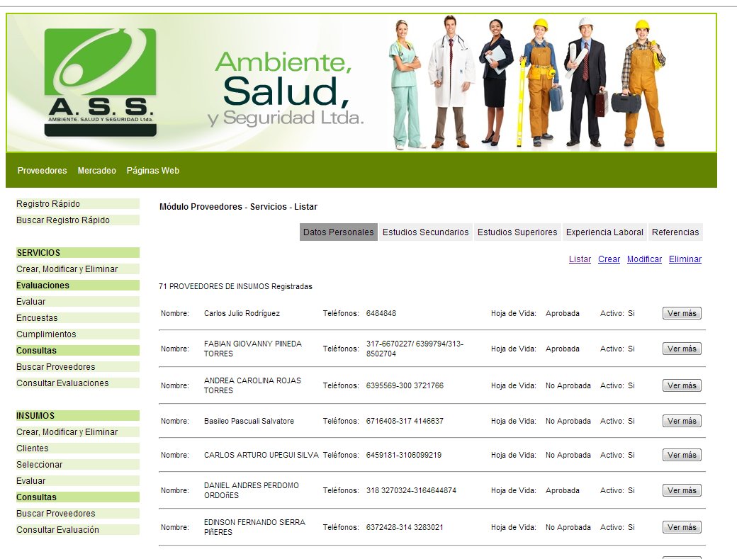This screenshot has height=559, width=737.
Task: Show more for Edinson Fernando Sierra
Action: [x=681, y=527]
